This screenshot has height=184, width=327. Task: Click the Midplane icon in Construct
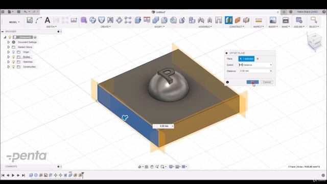tap(246, 20)
